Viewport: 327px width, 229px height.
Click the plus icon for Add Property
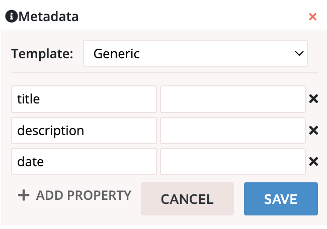point(24,195)
